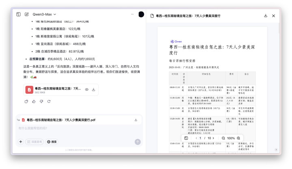This screenshot has height=169, width=292.
Task: Toggle the chat sidebar panel icon
Action: tap(18, 14)
